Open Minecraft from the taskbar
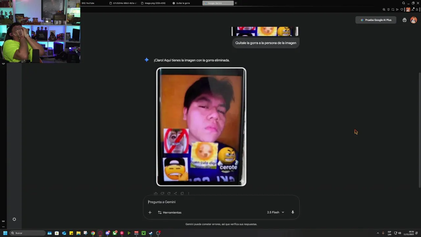 (144, 233)
